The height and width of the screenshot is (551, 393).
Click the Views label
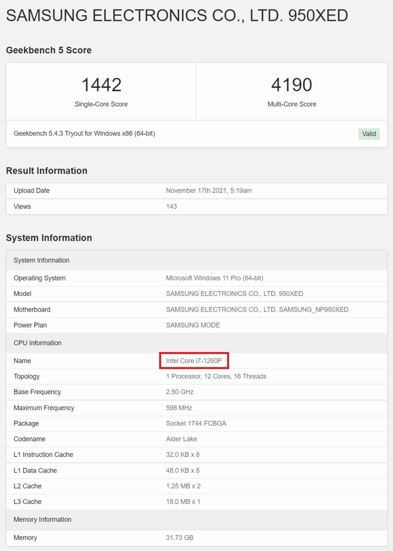(22, 207)
